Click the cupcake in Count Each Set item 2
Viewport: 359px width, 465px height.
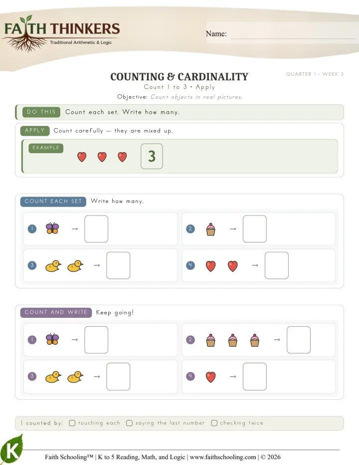pos(210,229)
